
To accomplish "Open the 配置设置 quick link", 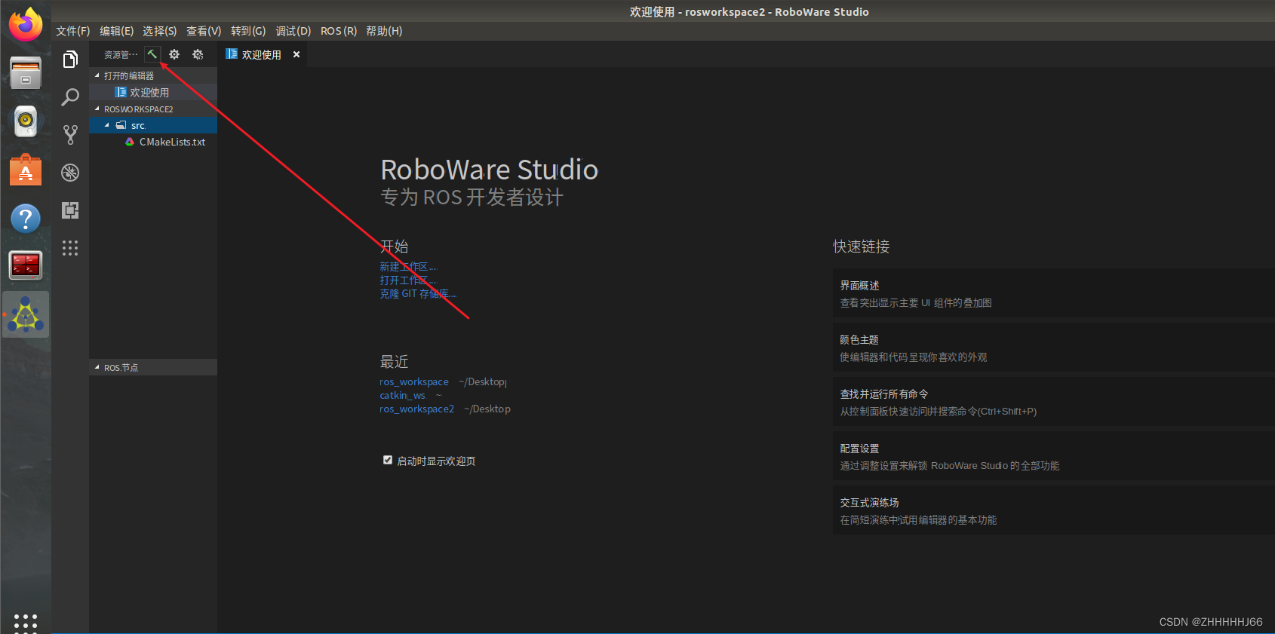I will click(x=1053, y=456).
